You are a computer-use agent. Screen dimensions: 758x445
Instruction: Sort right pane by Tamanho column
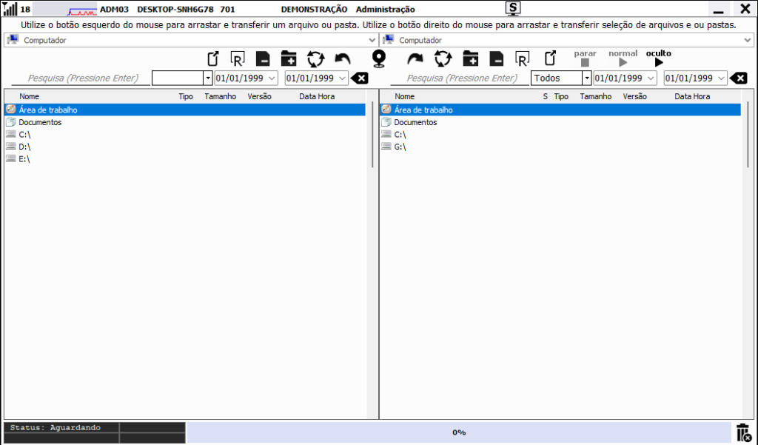[x=596, y=96]
